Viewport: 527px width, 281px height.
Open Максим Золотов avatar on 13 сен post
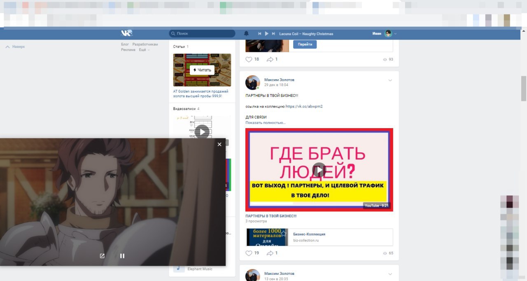click(253, 275)
